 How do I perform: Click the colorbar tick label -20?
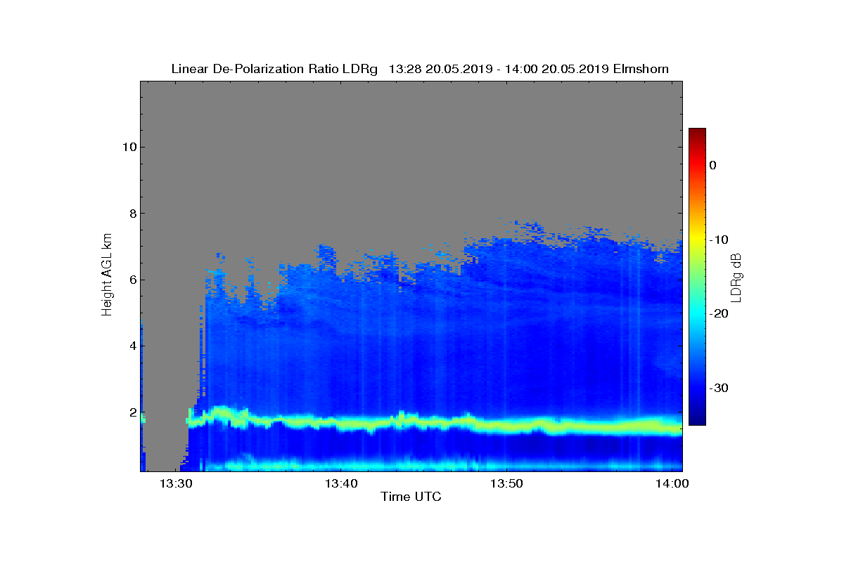tap(718, 314)
